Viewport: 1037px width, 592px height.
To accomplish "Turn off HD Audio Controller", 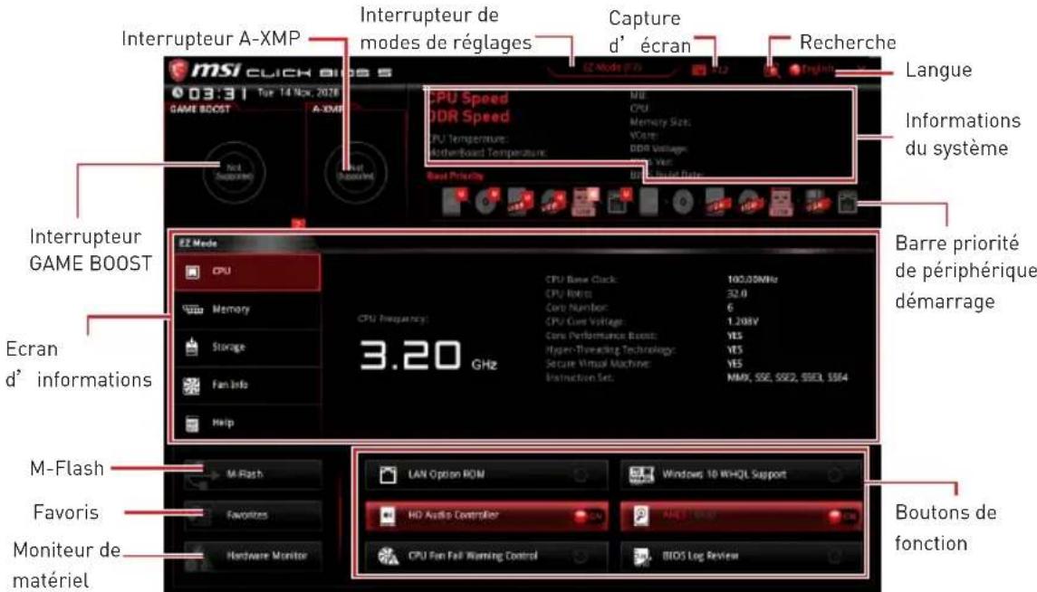I will 485,515.
